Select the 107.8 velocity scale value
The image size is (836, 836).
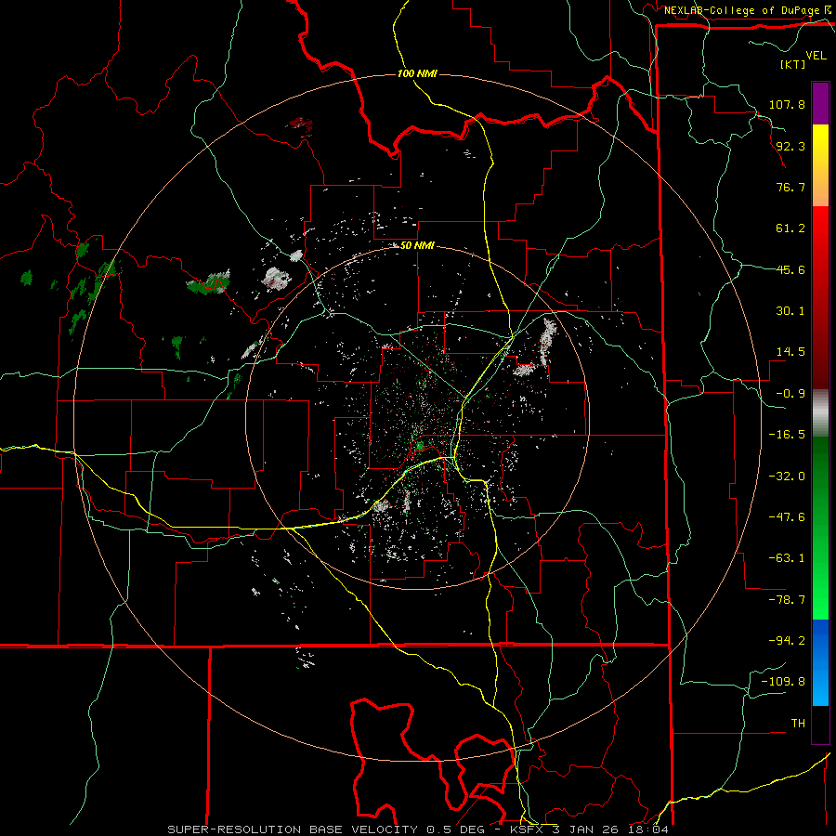(x=787, y=104)
